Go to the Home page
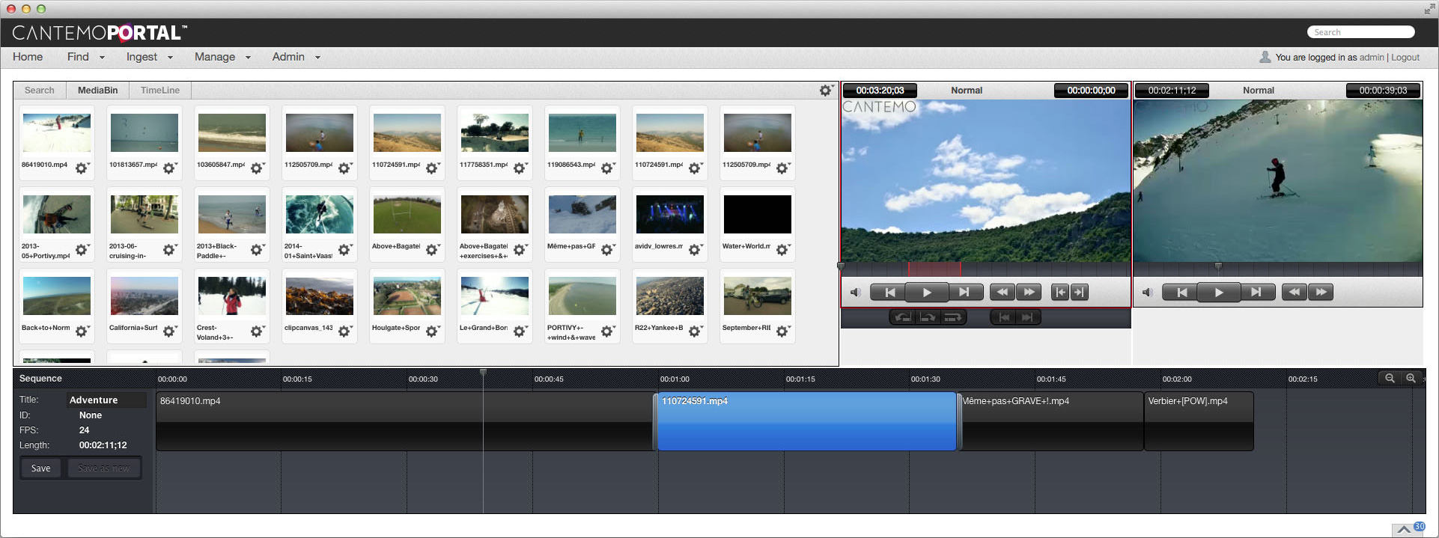 coord(28,57)
